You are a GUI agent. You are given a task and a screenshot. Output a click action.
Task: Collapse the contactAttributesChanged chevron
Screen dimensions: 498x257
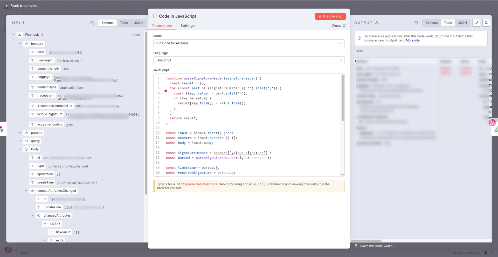click(26, 191)
